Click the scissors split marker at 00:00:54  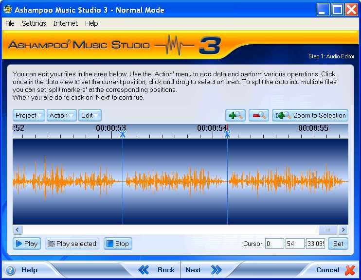(227, 133)
